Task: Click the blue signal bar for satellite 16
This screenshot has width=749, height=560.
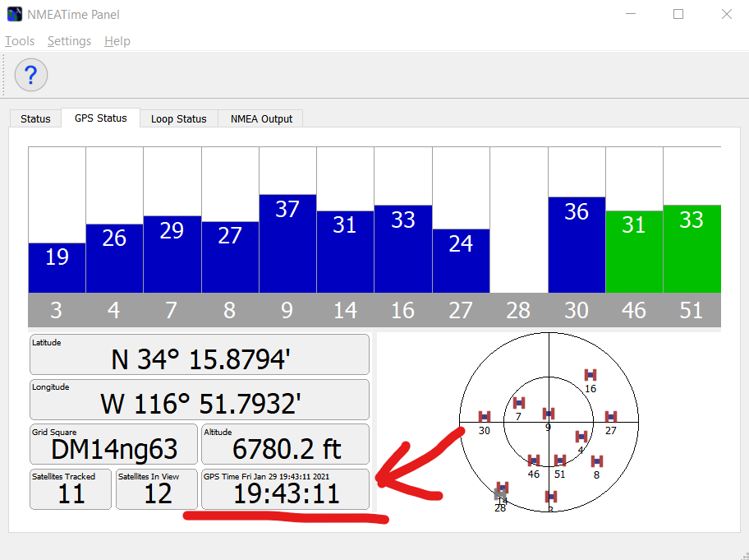Action: coord(403,249)
